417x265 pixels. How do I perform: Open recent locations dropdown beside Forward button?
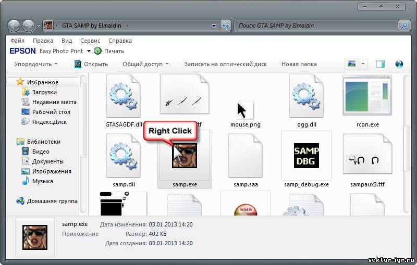(39, 26)
